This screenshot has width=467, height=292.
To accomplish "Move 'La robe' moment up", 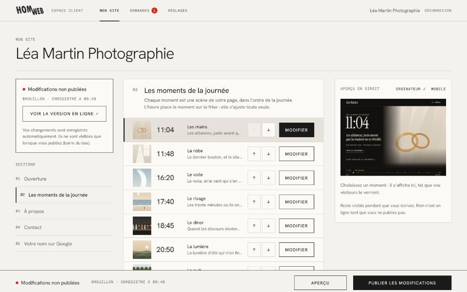I will pyautogui.click(x=254, y=154).
